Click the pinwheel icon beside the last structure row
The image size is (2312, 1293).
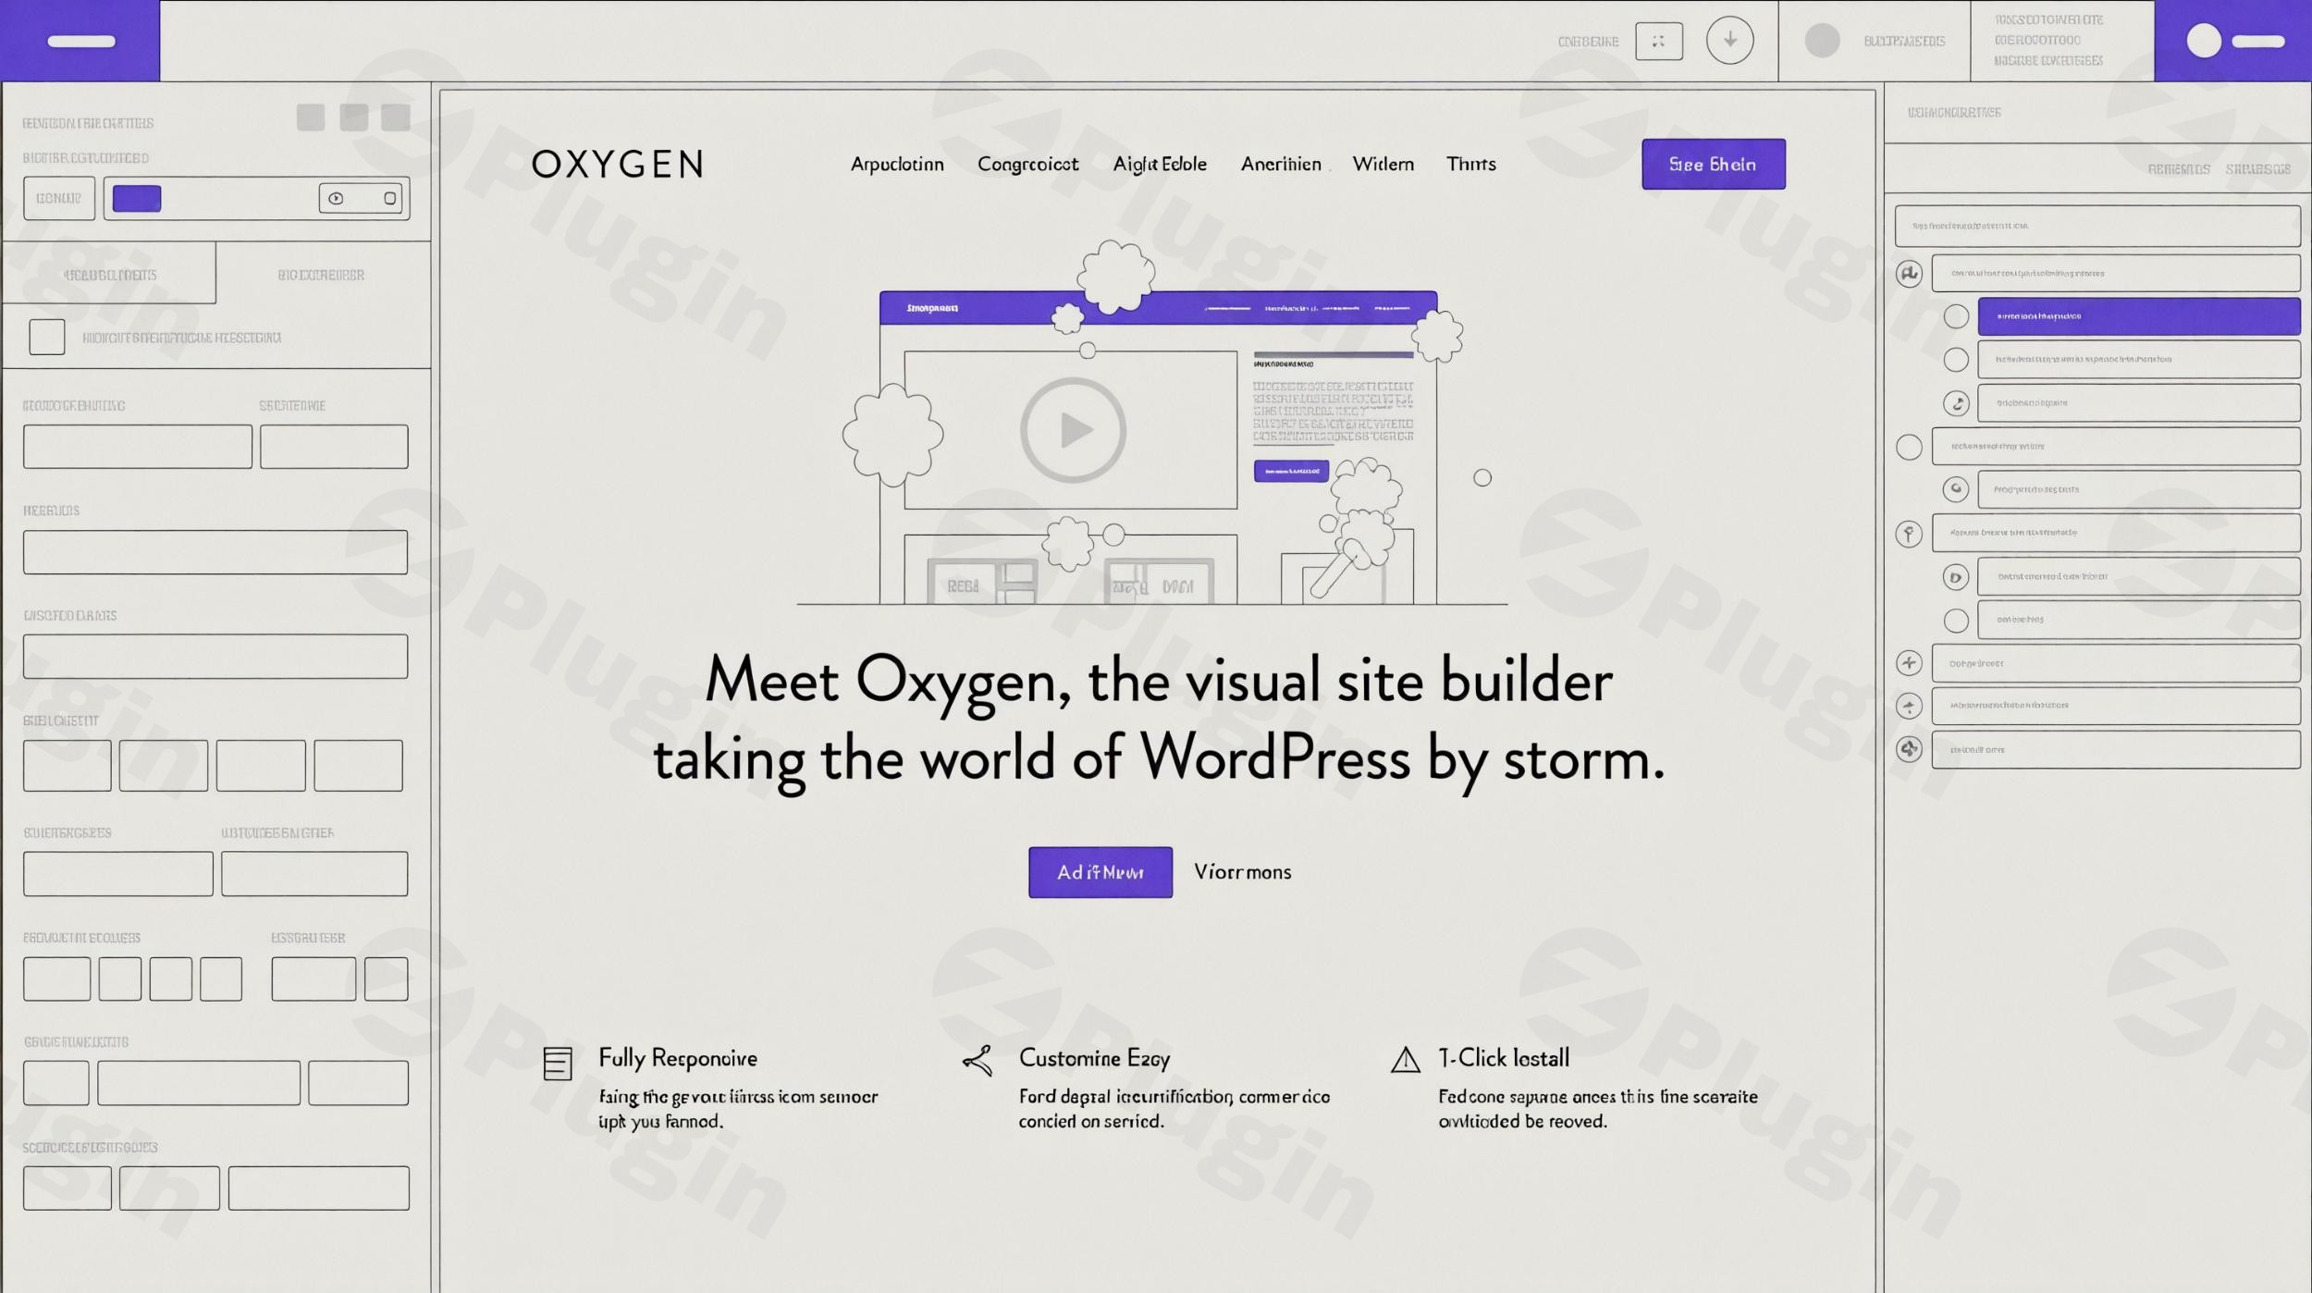click(x=1909, y=749)
